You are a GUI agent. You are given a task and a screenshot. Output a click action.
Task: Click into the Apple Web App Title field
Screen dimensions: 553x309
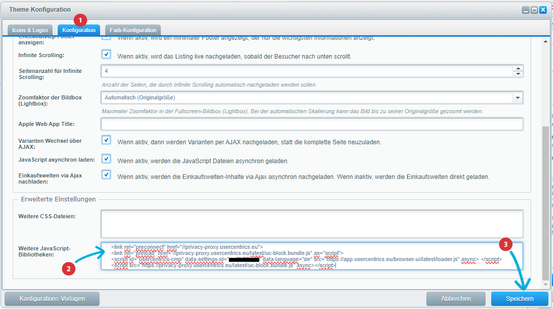coord(311,124)
